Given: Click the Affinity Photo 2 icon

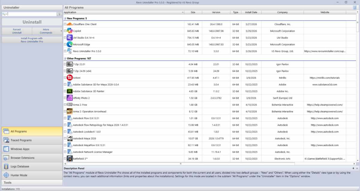Looking at the screenshot, I should (70, 98).
